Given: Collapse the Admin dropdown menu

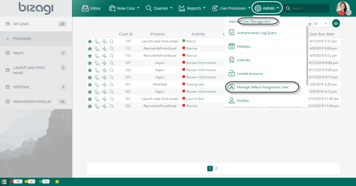Looking at the screenshot, I should tap(267, 8).
